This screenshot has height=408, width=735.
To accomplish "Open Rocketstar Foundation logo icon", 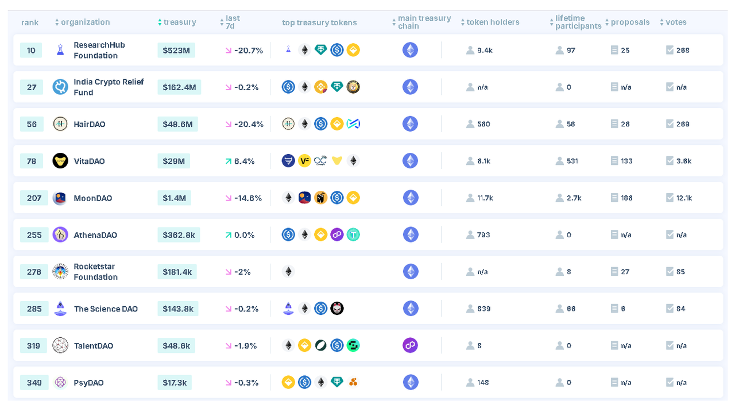I will (x=60, y=271).
